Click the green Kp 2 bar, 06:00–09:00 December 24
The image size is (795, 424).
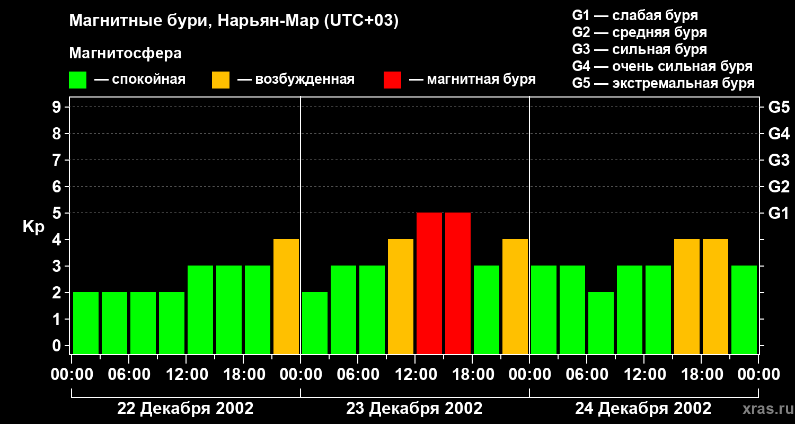(601, 323)
